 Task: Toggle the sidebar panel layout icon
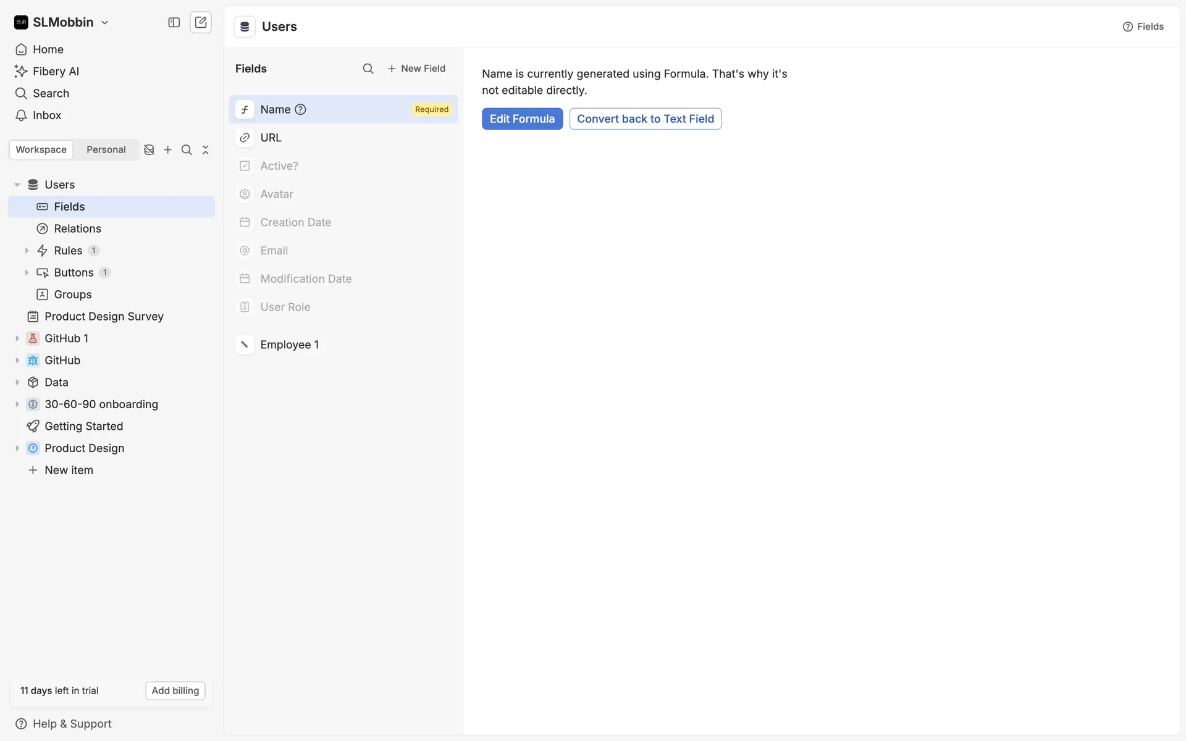pyautogui.click(x=174, y=22)
